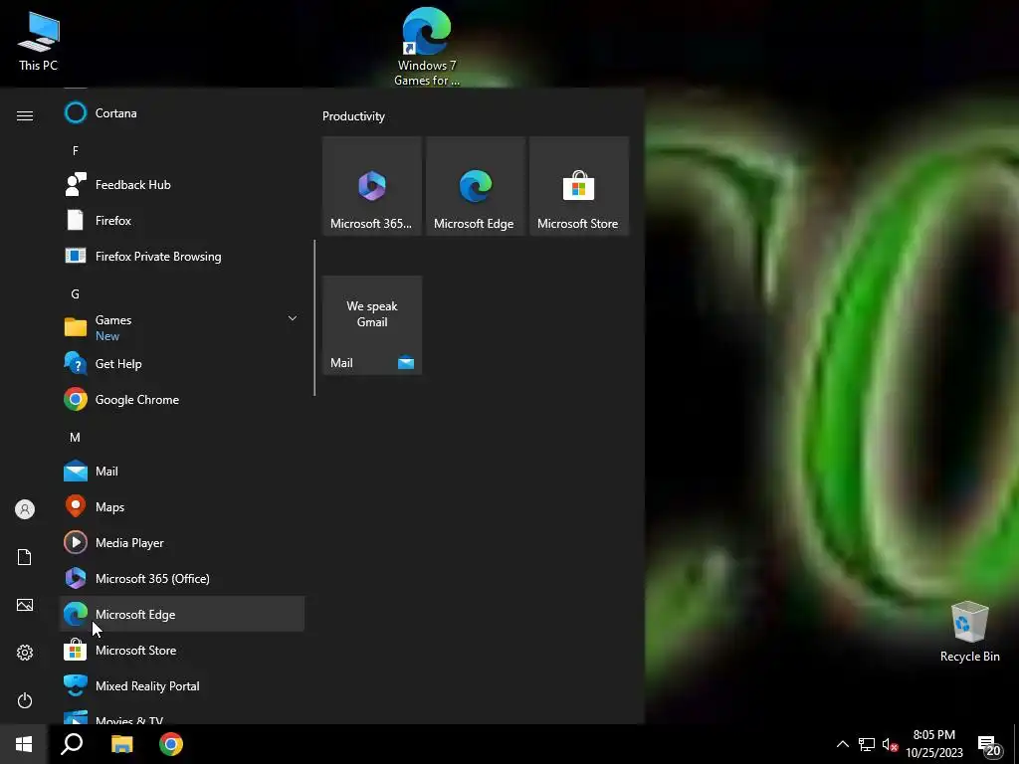Select This PC desktop icon

pos(39,42)
